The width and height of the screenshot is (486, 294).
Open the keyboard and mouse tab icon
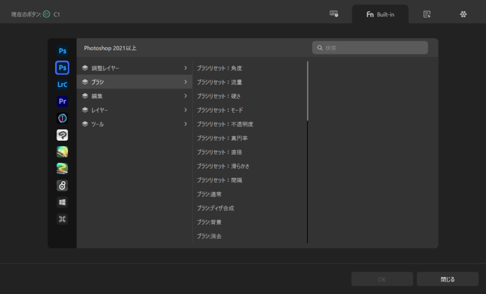tap(334, 14)
